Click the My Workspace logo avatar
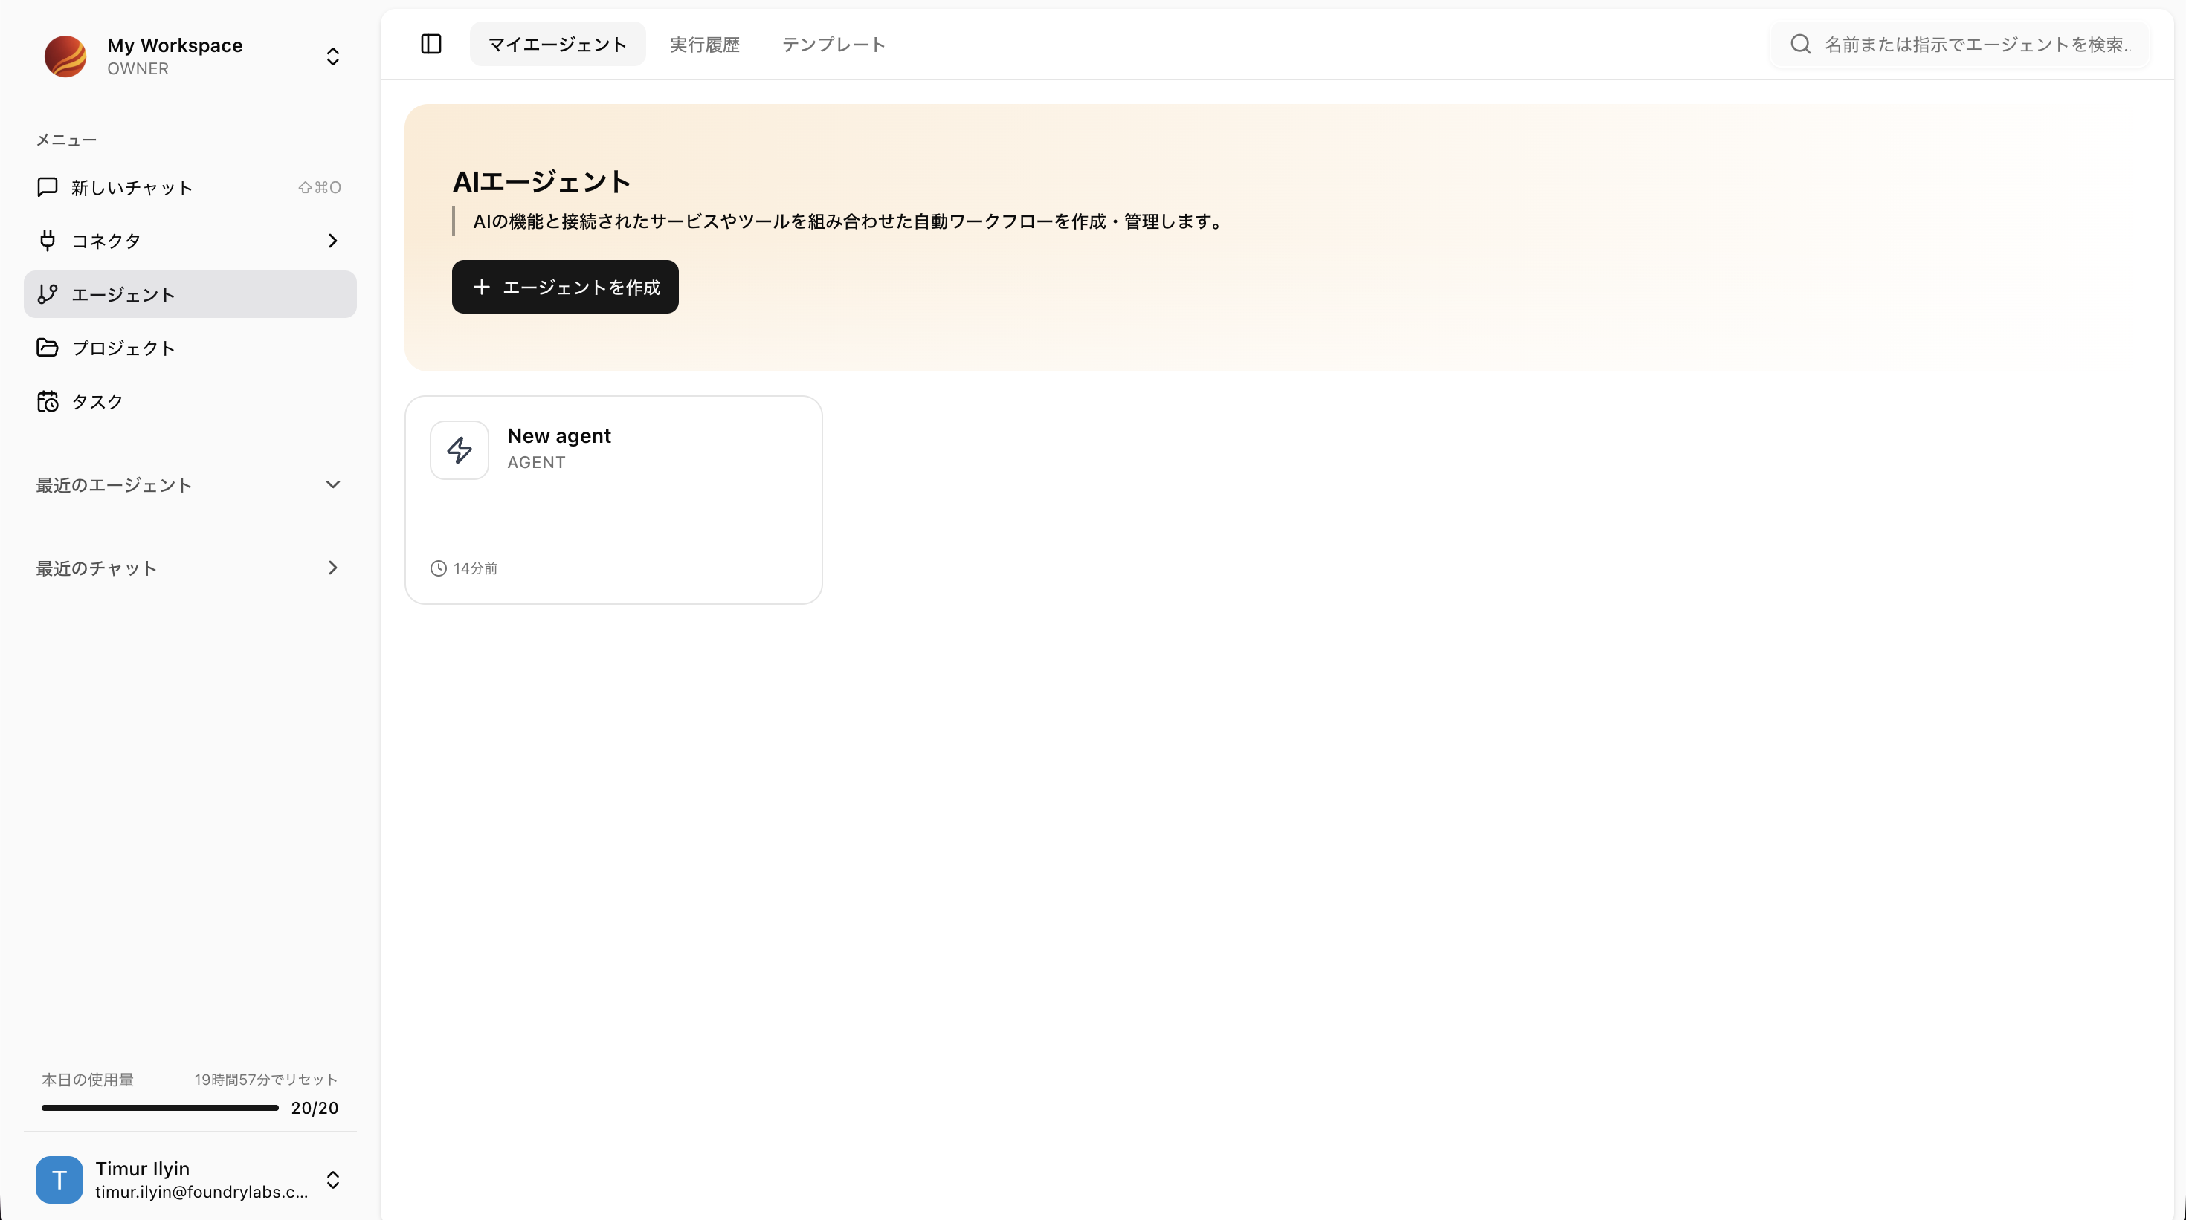 [x=65, y=56]
